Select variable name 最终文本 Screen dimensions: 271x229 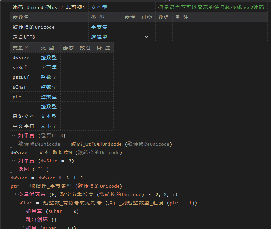pyautogui.click(x=23, y=117)
